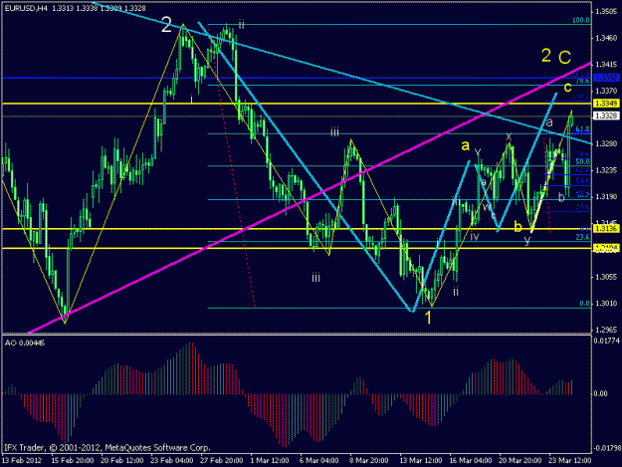Screen dimensions: 622x467
Task: Click the yellow wave 1 label
Action: (428, 318)
